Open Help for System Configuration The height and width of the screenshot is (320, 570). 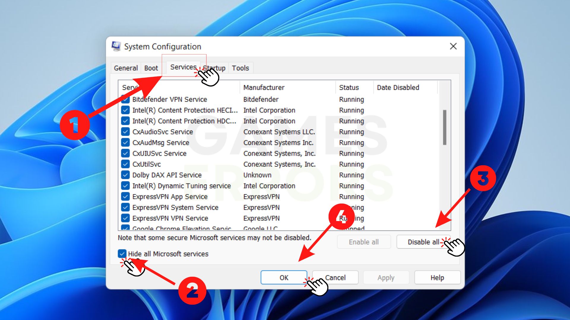click(x=437, y=278)
